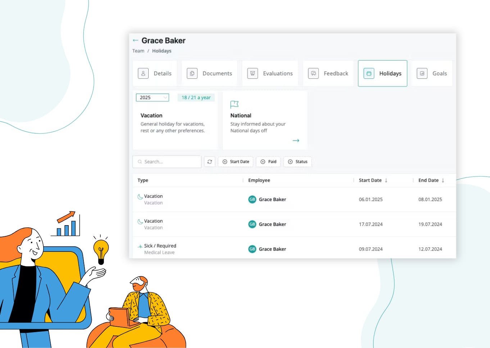Refresh the holidays list
This screenshot has height=348, width=490.
click(x=209, y=162)
